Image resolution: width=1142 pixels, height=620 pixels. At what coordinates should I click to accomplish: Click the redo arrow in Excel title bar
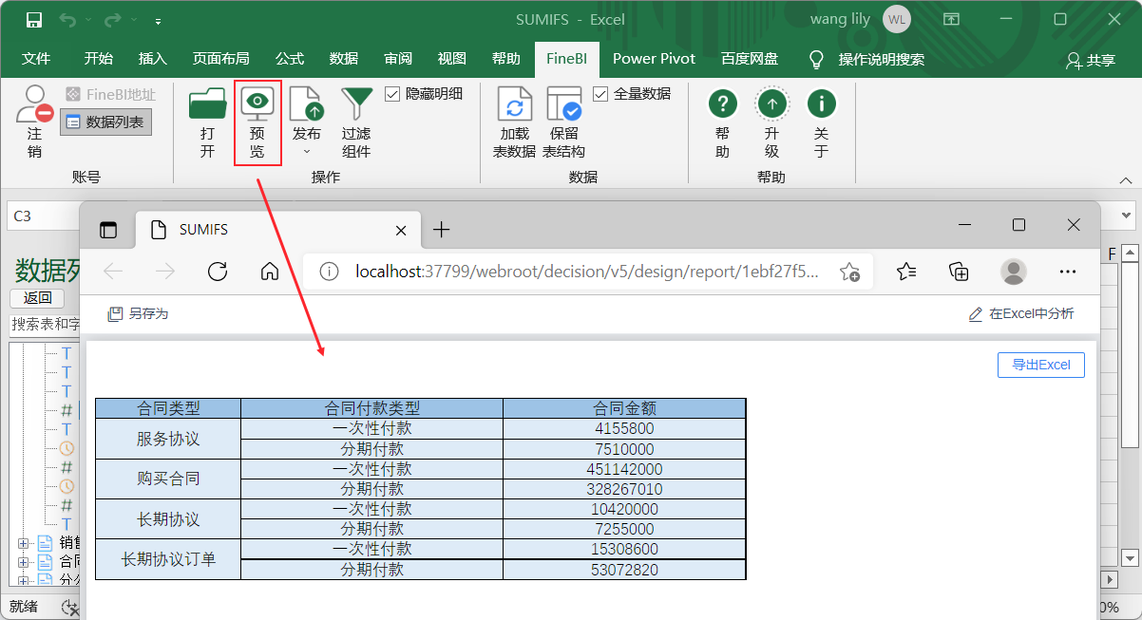pyautogui.click(x=113, y=19)
